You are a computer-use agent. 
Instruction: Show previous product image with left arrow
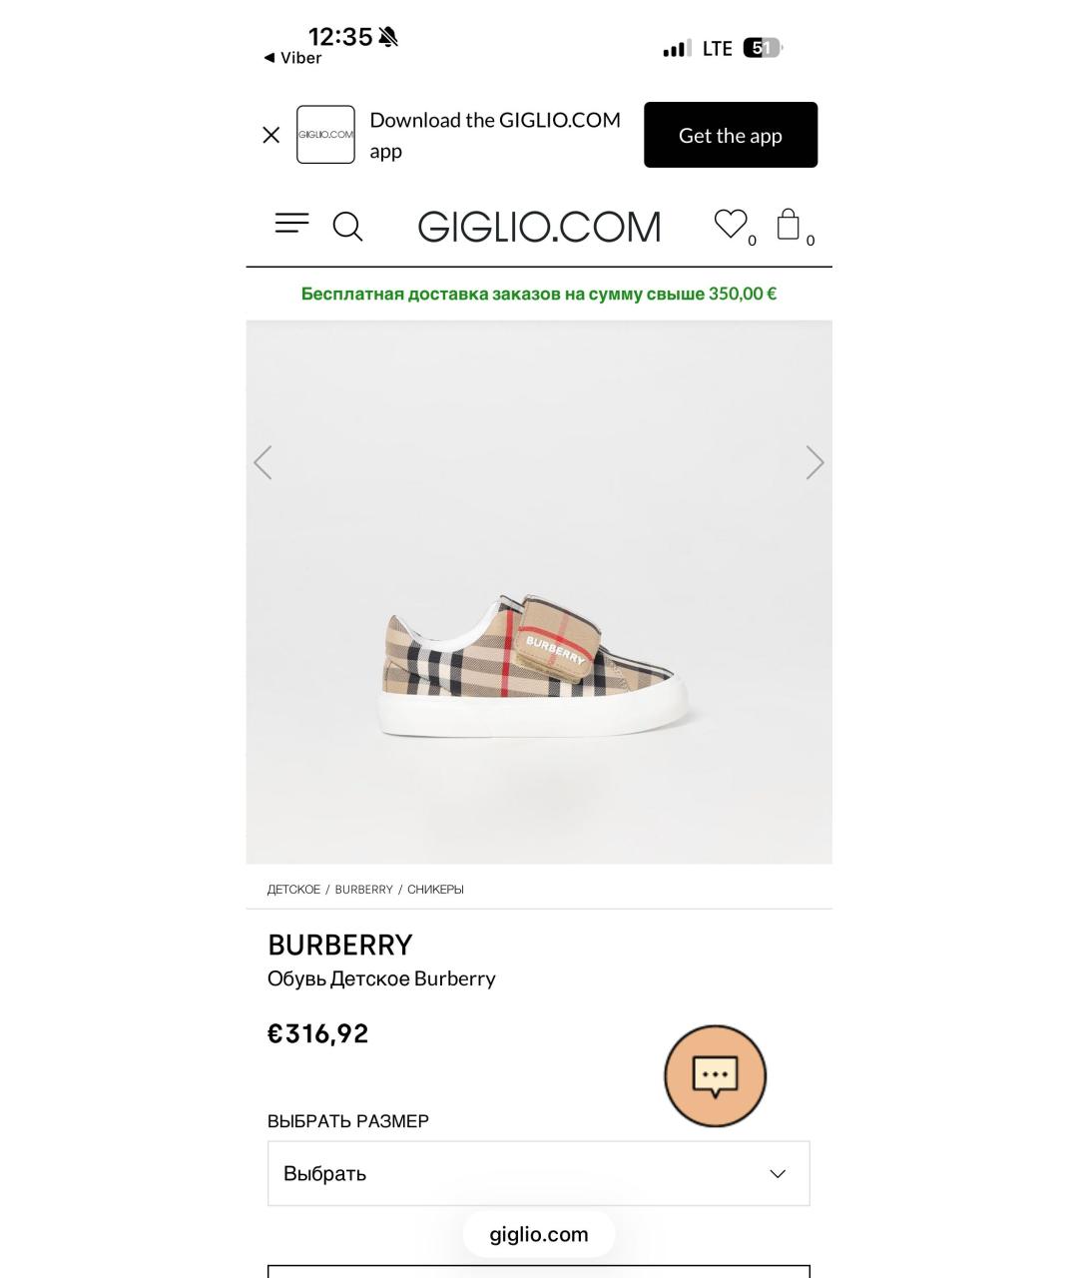tap(263, 462)
